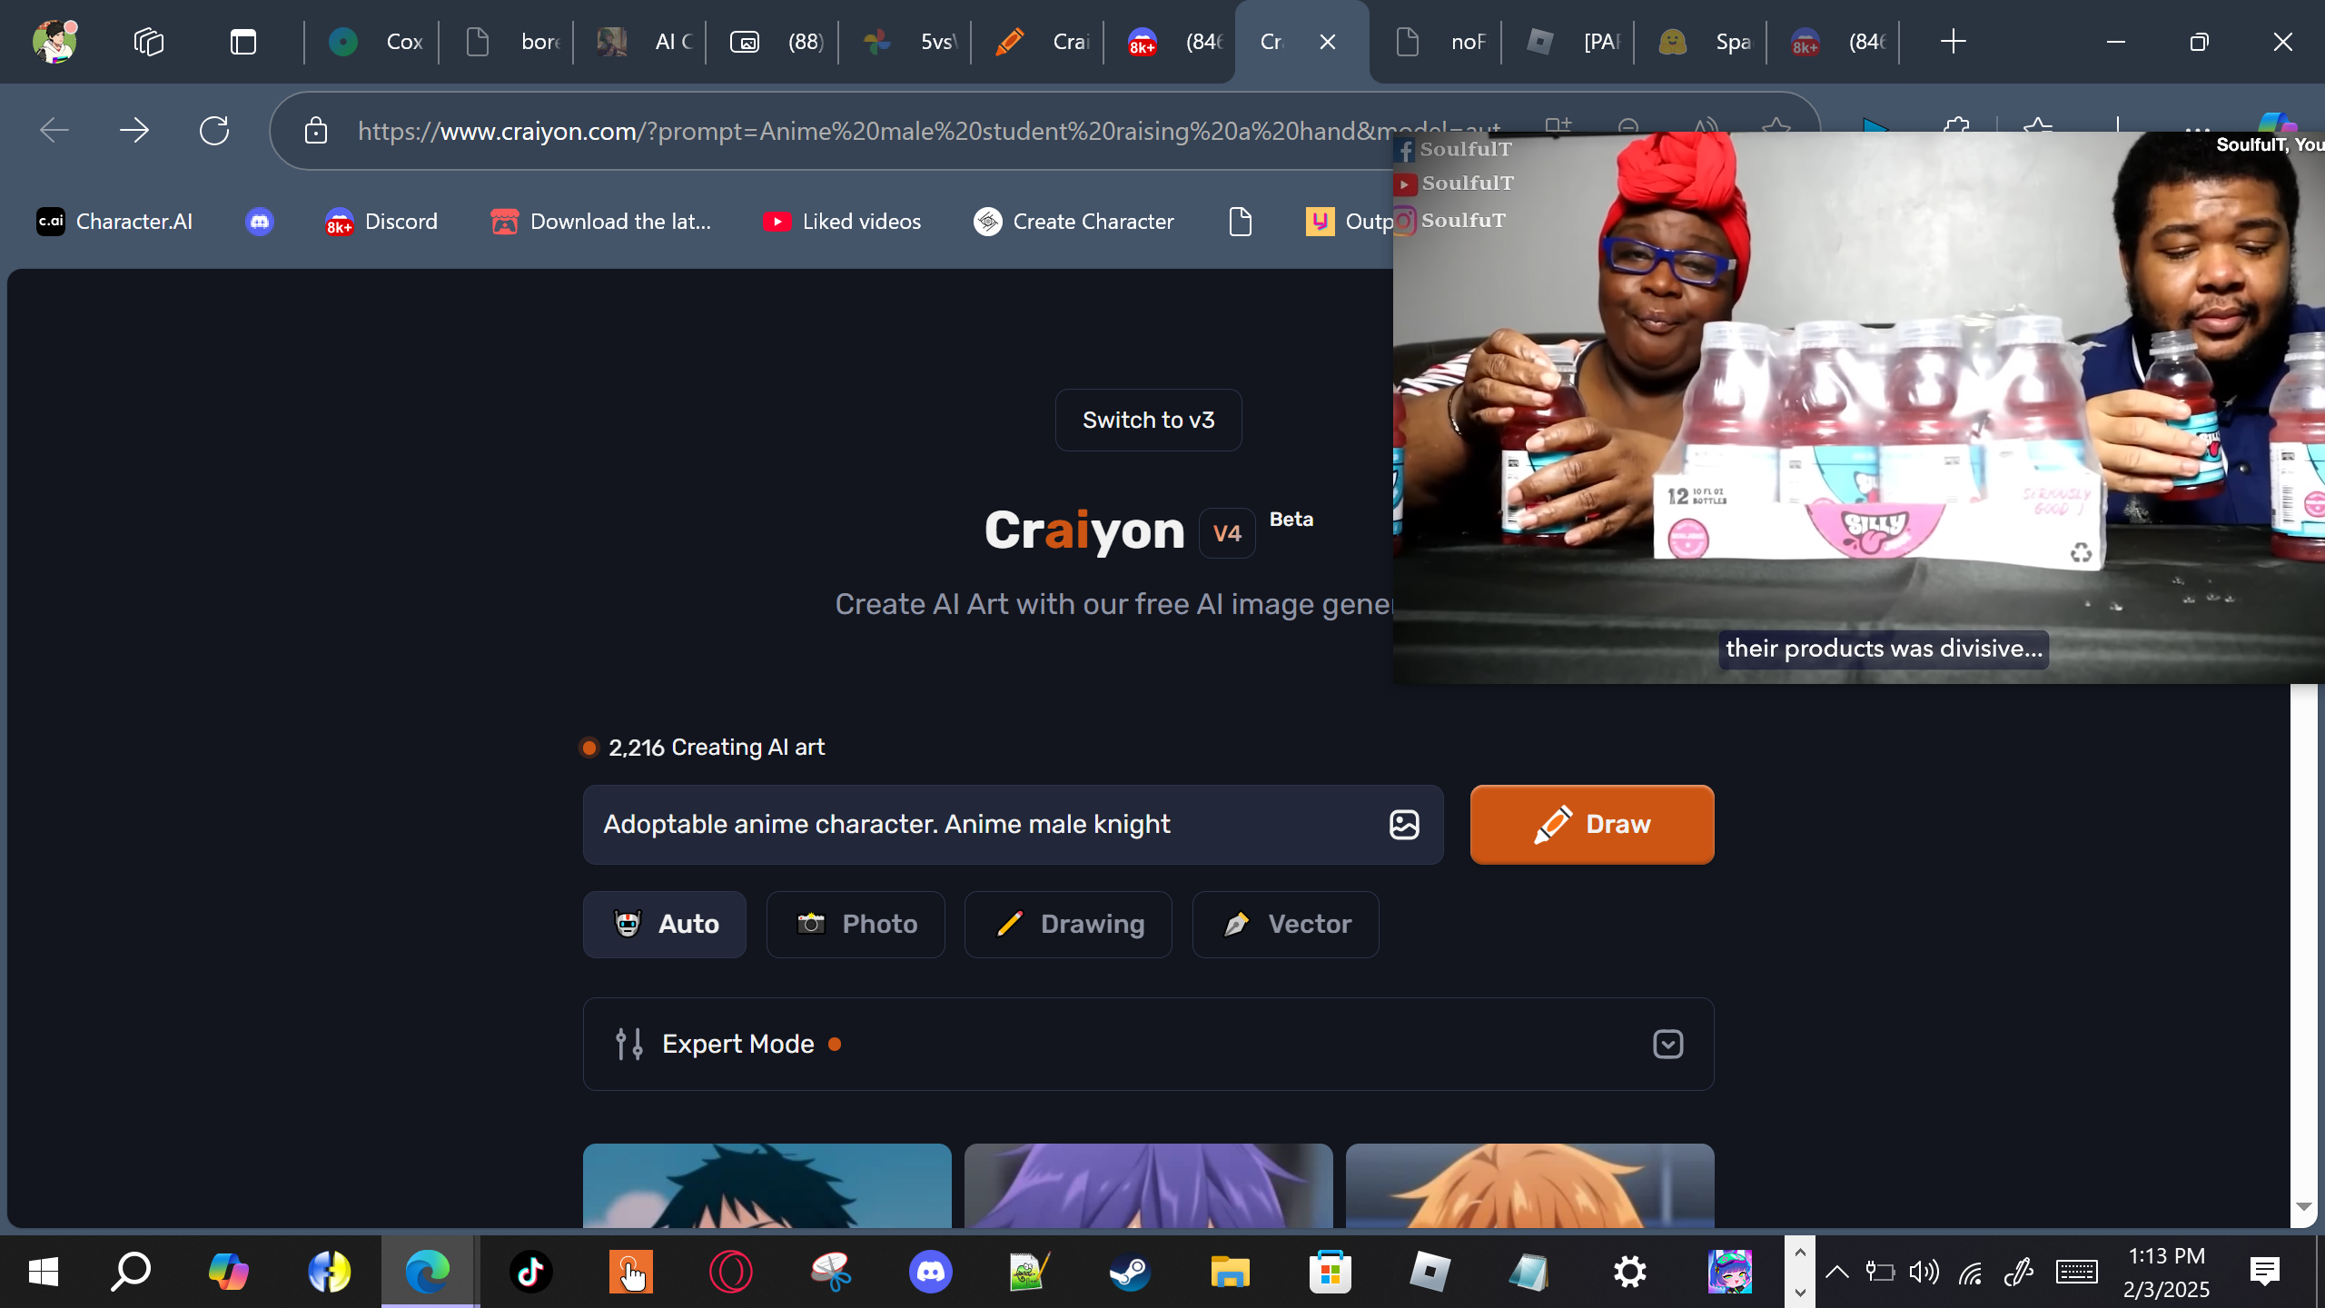2325x1308 pixels.
Task: Select the Photo style mode
Action: 856,924
